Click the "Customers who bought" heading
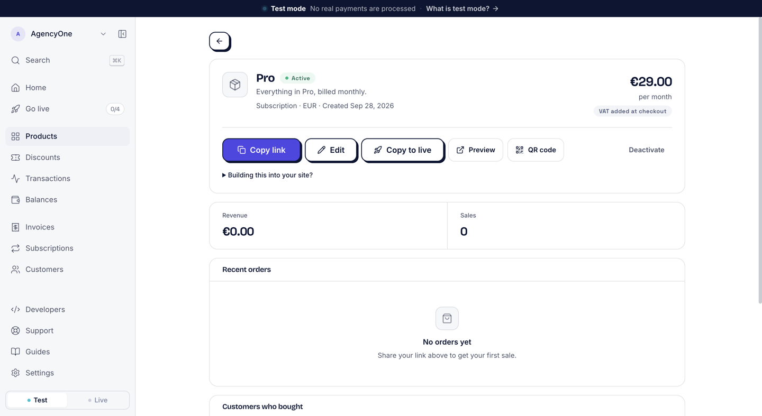 tap(262, 406)
